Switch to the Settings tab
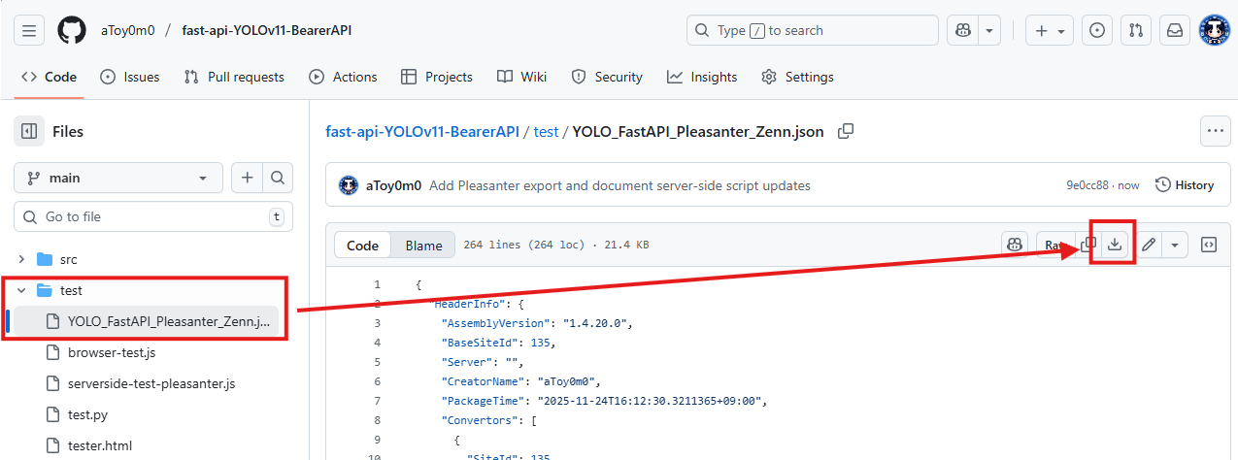Screen dimensions: 1238x460 tap(797, 77)
